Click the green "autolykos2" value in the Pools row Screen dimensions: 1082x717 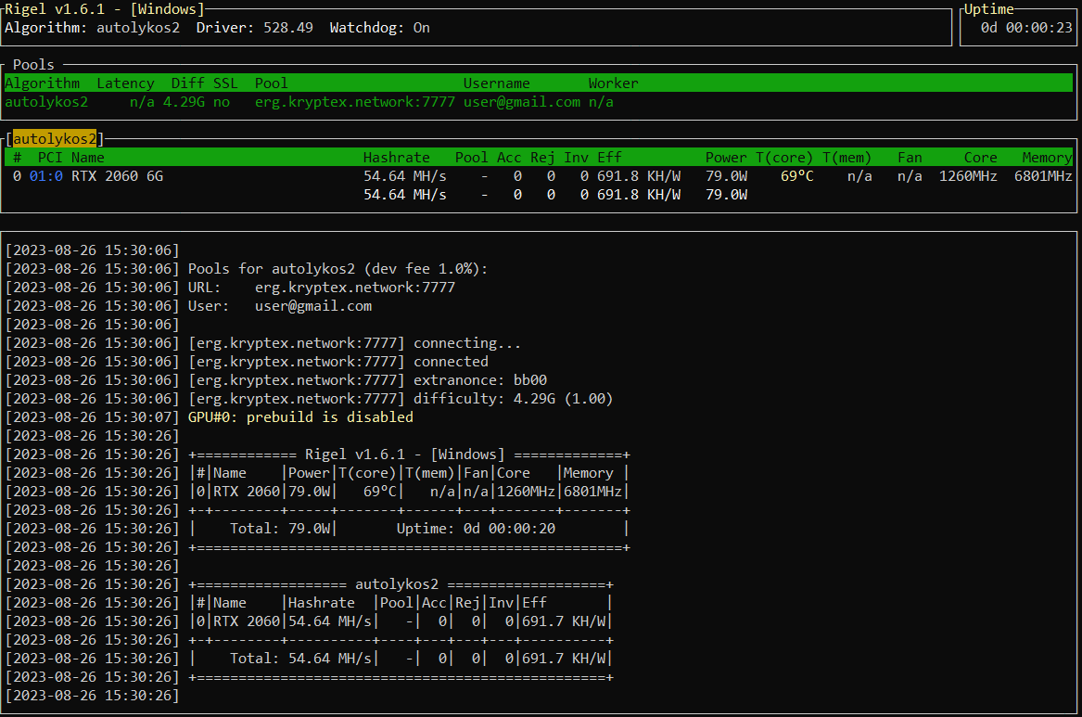[x=46, y=102]
